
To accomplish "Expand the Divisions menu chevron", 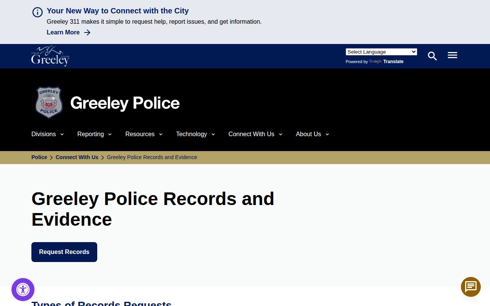I will pos(62,134).
